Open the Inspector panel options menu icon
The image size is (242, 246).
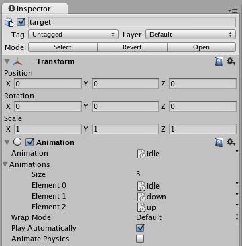click(233, 11)
